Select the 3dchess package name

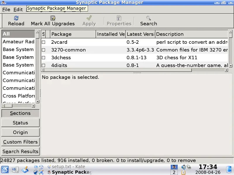tap(61, 57)
